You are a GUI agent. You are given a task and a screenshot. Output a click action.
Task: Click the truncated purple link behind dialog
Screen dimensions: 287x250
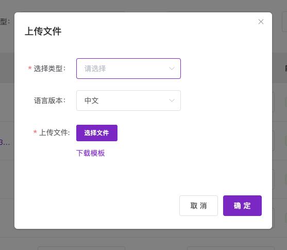(x=5, y=142)
